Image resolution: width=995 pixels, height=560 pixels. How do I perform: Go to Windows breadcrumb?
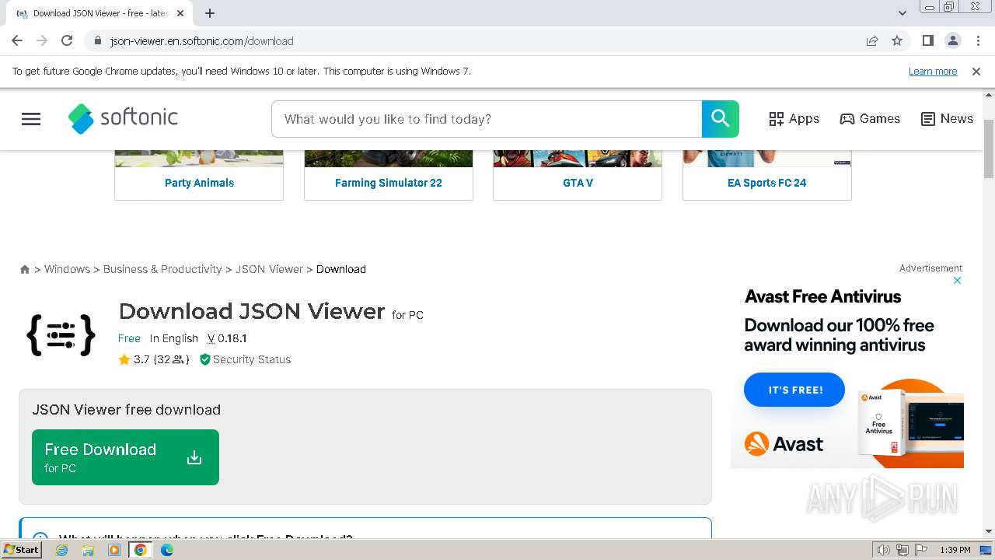pos(67,269)
